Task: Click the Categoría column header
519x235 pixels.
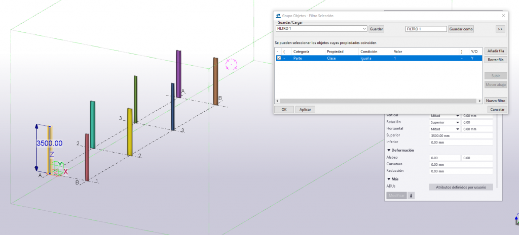Action: point(309,52)
